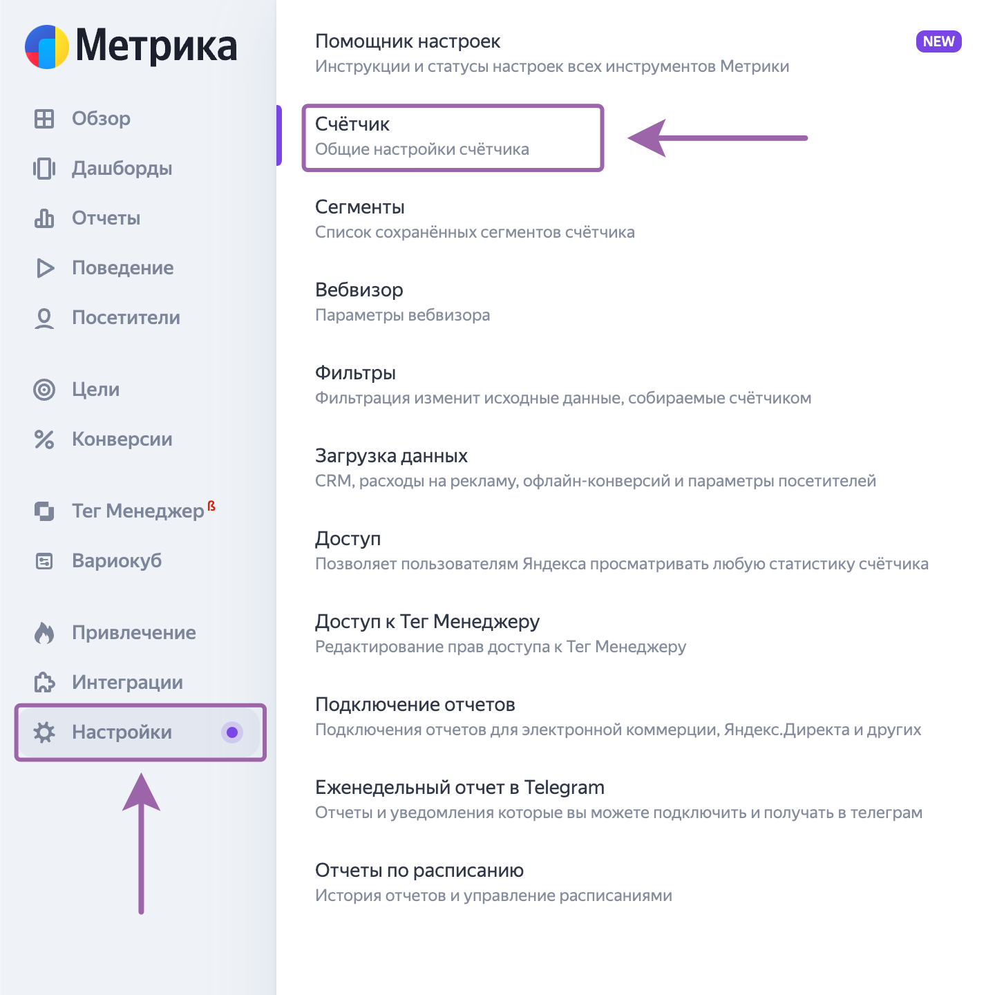This screenshot has width=995, height=995.
Task: Select the Настройки gear icon
Action: point(45,732)
